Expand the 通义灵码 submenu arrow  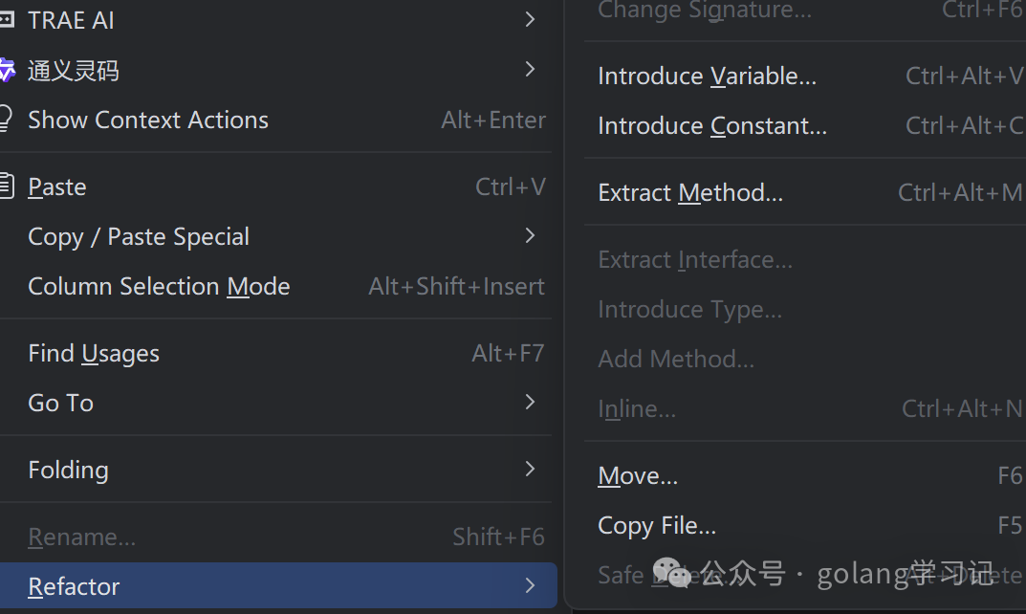click(x=531, y=70)
